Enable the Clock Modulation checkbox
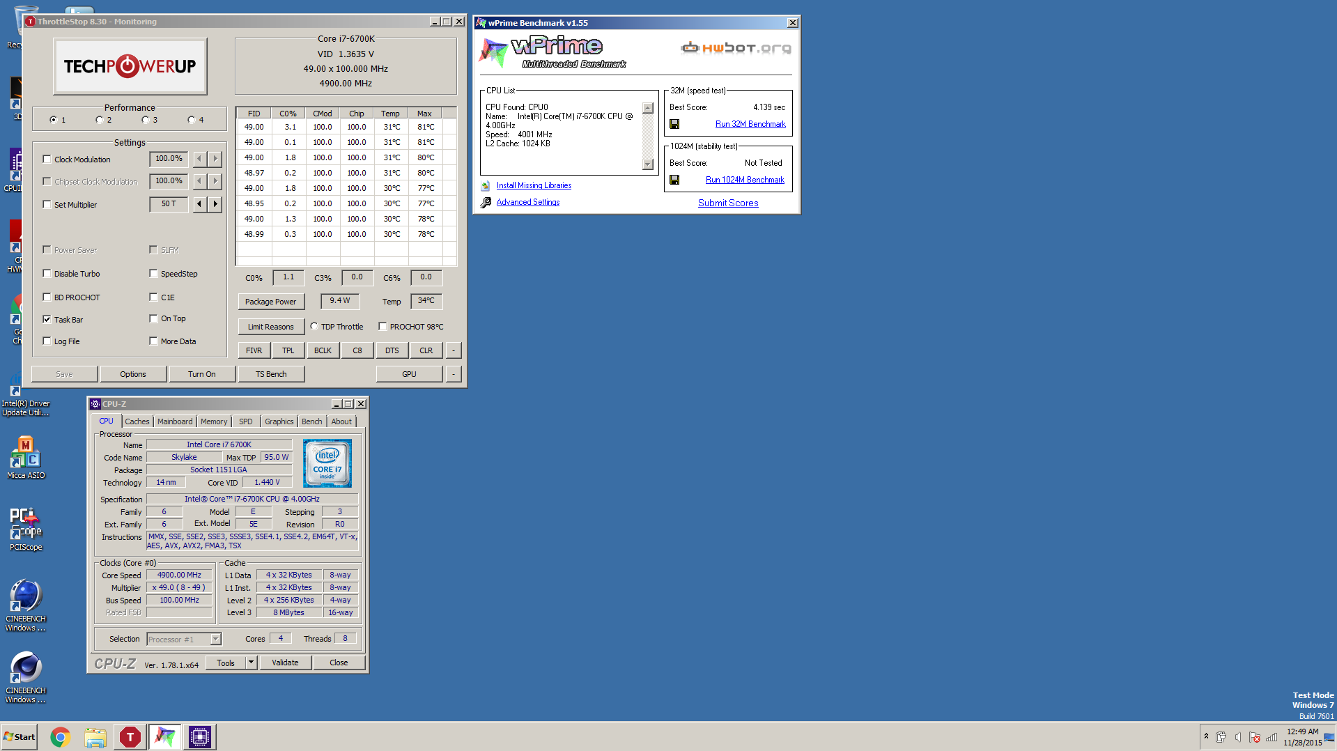1337x751 pixels. pos(47,160)
